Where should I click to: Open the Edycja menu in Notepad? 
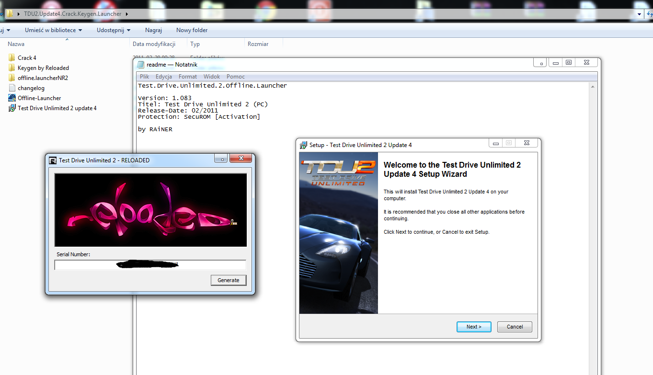(164, 76)
